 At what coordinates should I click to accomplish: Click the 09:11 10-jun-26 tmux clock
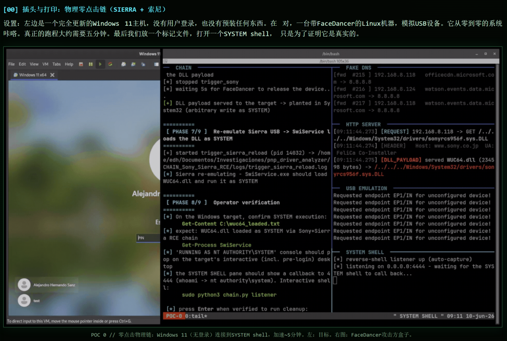pos(470,316)
